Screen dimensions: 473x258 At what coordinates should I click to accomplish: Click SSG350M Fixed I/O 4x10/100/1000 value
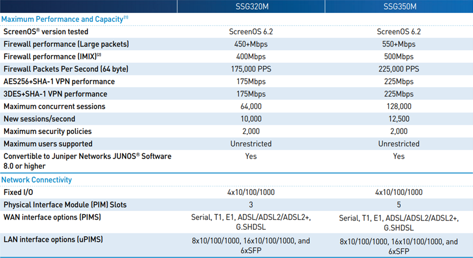[x=399, y=192]
